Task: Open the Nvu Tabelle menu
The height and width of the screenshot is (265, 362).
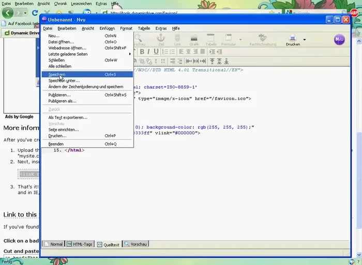Action: click(144, 28)
